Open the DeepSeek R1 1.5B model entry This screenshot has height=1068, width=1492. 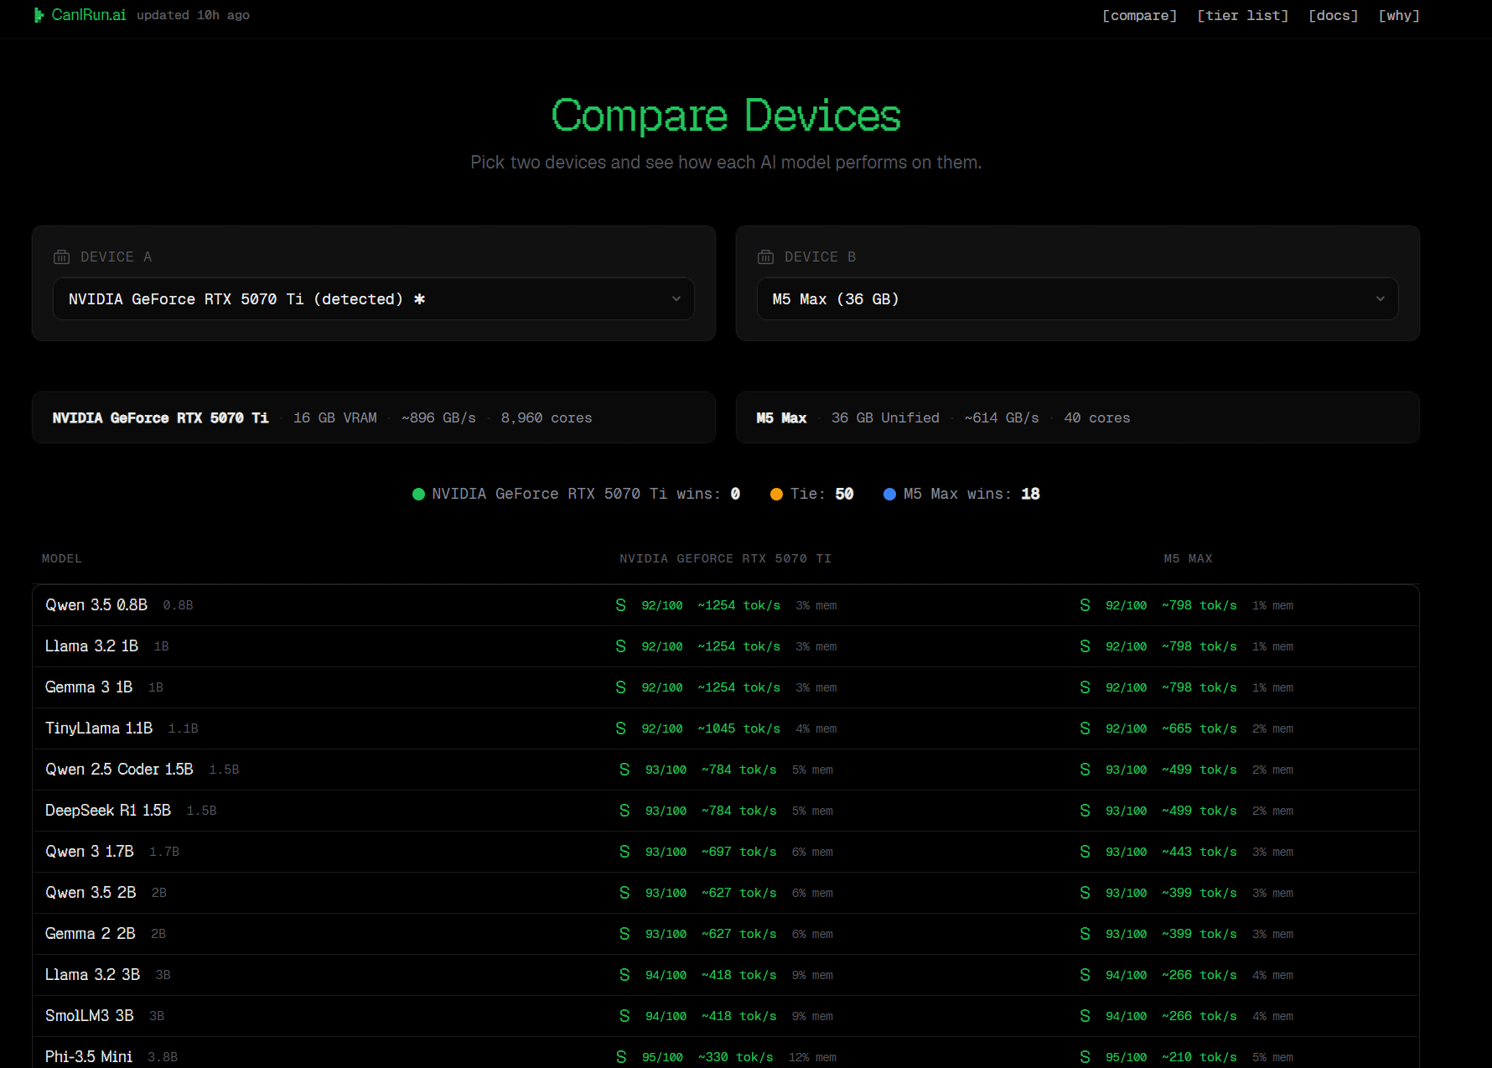tap(108, 811)
